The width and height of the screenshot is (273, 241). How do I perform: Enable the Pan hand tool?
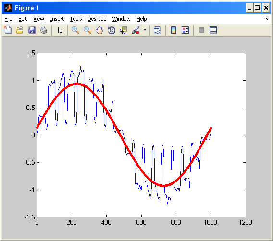click(x=99, y=30)
